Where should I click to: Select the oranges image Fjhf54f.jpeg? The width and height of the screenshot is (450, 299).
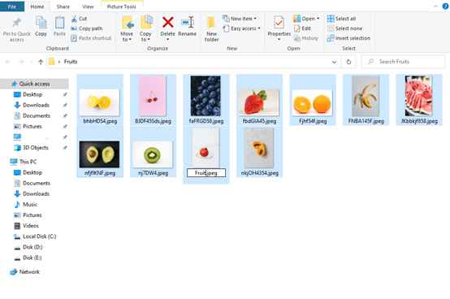click(x=313, y=100)
